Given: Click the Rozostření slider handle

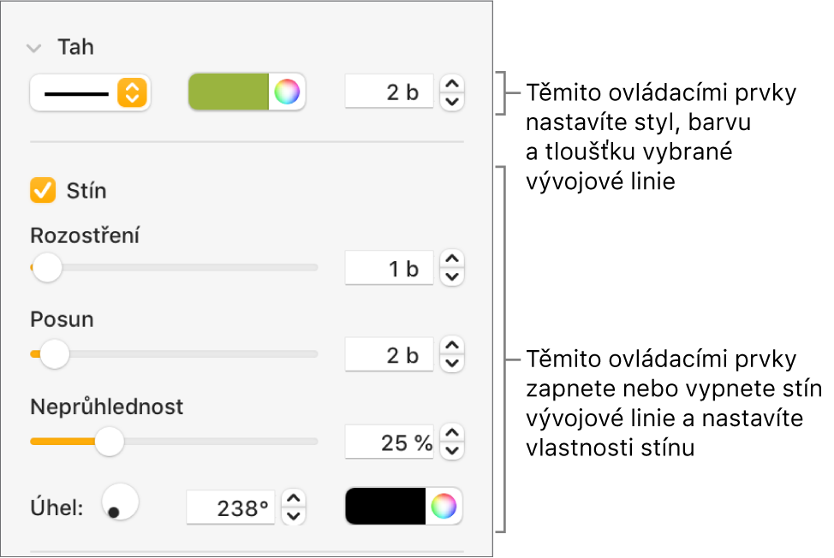Looking at the screenshot, I should pos(46,268).
